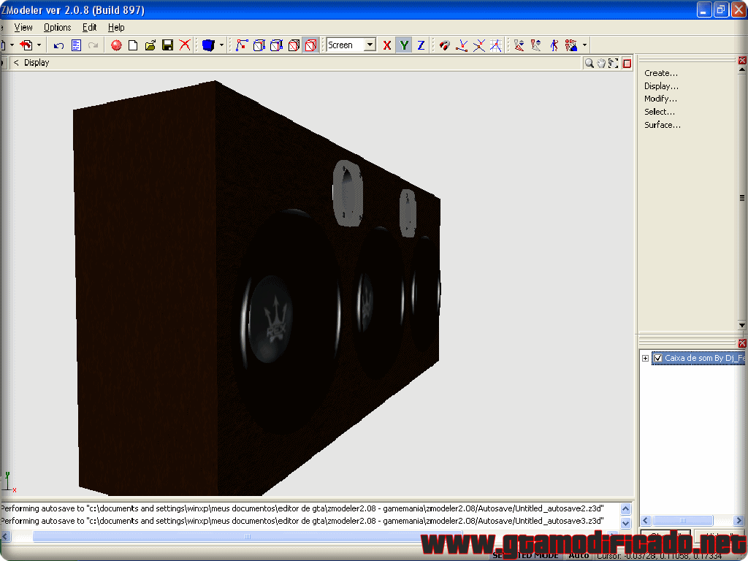Click the autosave3.z3d log message line
This screenshot has width=748, height=561.
(302, 521)
